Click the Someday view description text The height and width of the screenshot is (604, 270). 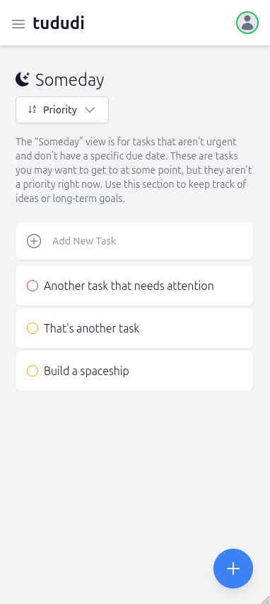coord(134,170)
